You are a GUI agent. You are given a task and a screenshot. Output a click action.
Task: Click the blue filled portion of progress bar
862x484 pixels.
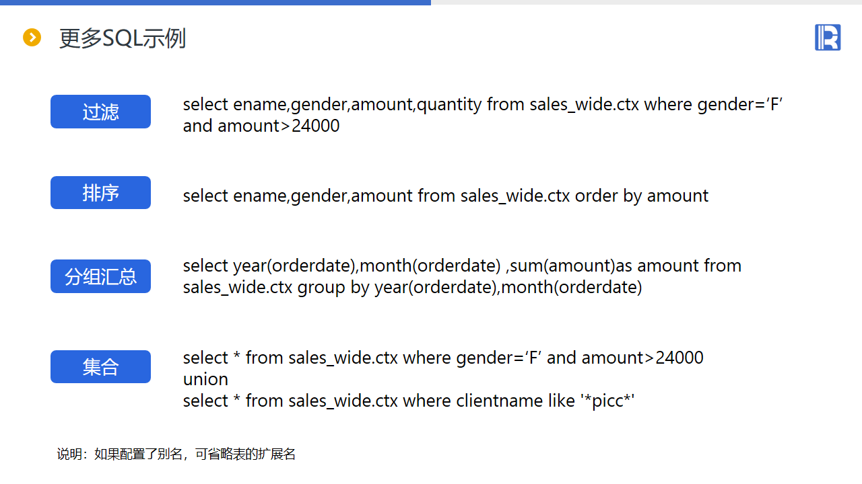[215, 2]
